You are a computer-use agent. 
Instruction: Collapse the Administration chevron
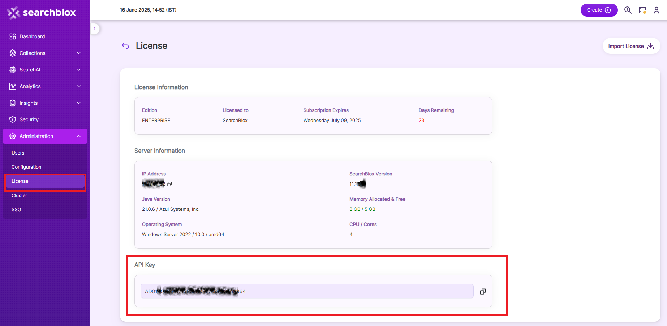tap(79, 136)
